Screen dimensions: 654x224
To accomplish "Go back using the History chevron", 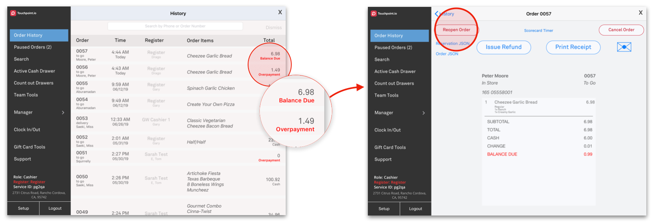I will click(444, 14).
